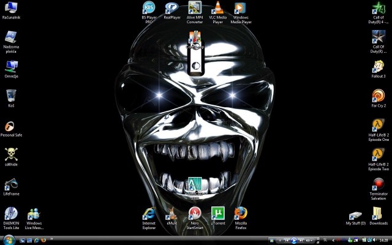Click the 14:28 taskbar clock
This screenshot has height=245, width=392.
click(384, 241)
